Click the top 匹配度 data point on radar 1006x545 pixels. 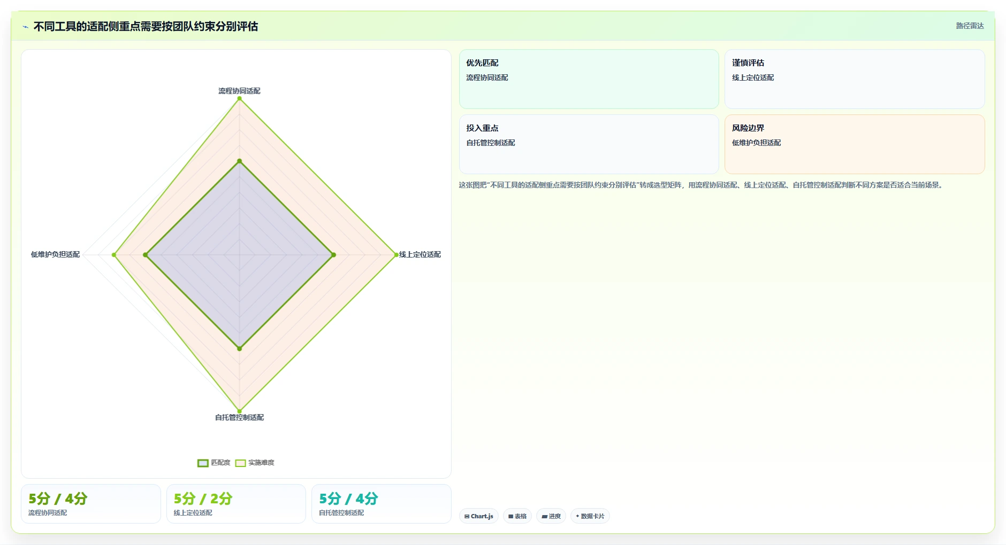click(239, 161)
